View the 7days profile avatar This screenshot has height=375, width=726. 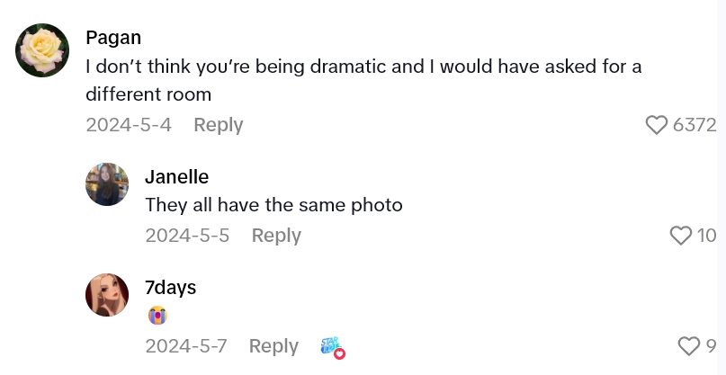tap(107, 295)
